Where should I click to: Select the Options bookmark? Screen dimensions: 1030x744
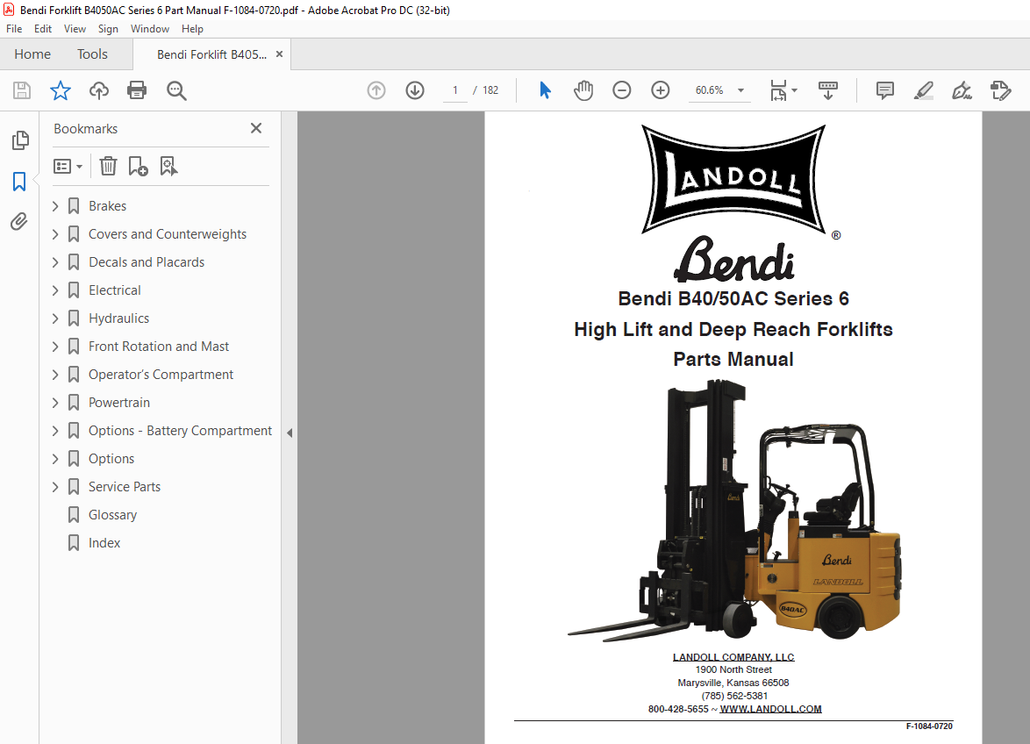click(111, 459)
